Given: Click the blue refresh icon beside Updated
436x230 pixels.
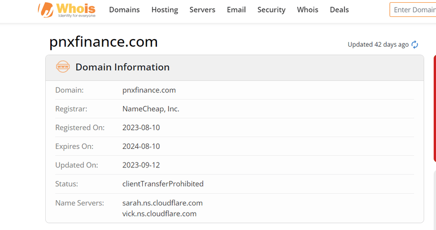Looking at the screenshot, I should pyautogui.click(x=415, y=45).
